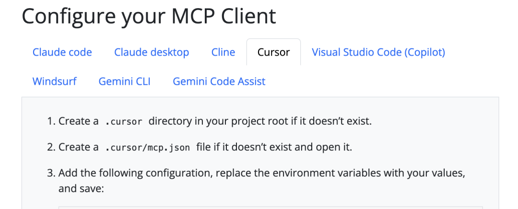
Task: Open Visual Studio Code (Copilot) tab
Action: (x=378, y=52)
